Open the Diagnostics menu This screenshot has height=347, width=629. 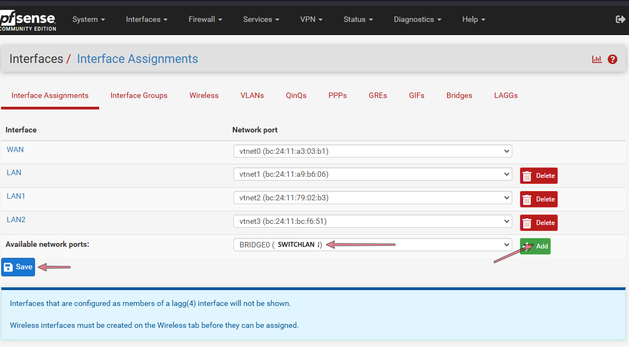coord(417,19)
